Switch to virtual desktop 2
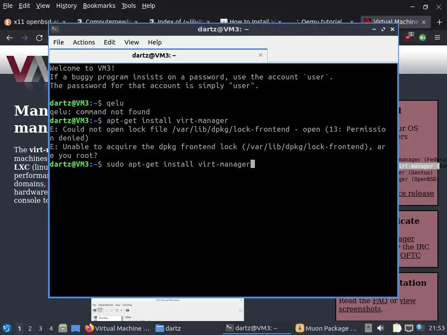The image size is (447, 335). (30, 328)
